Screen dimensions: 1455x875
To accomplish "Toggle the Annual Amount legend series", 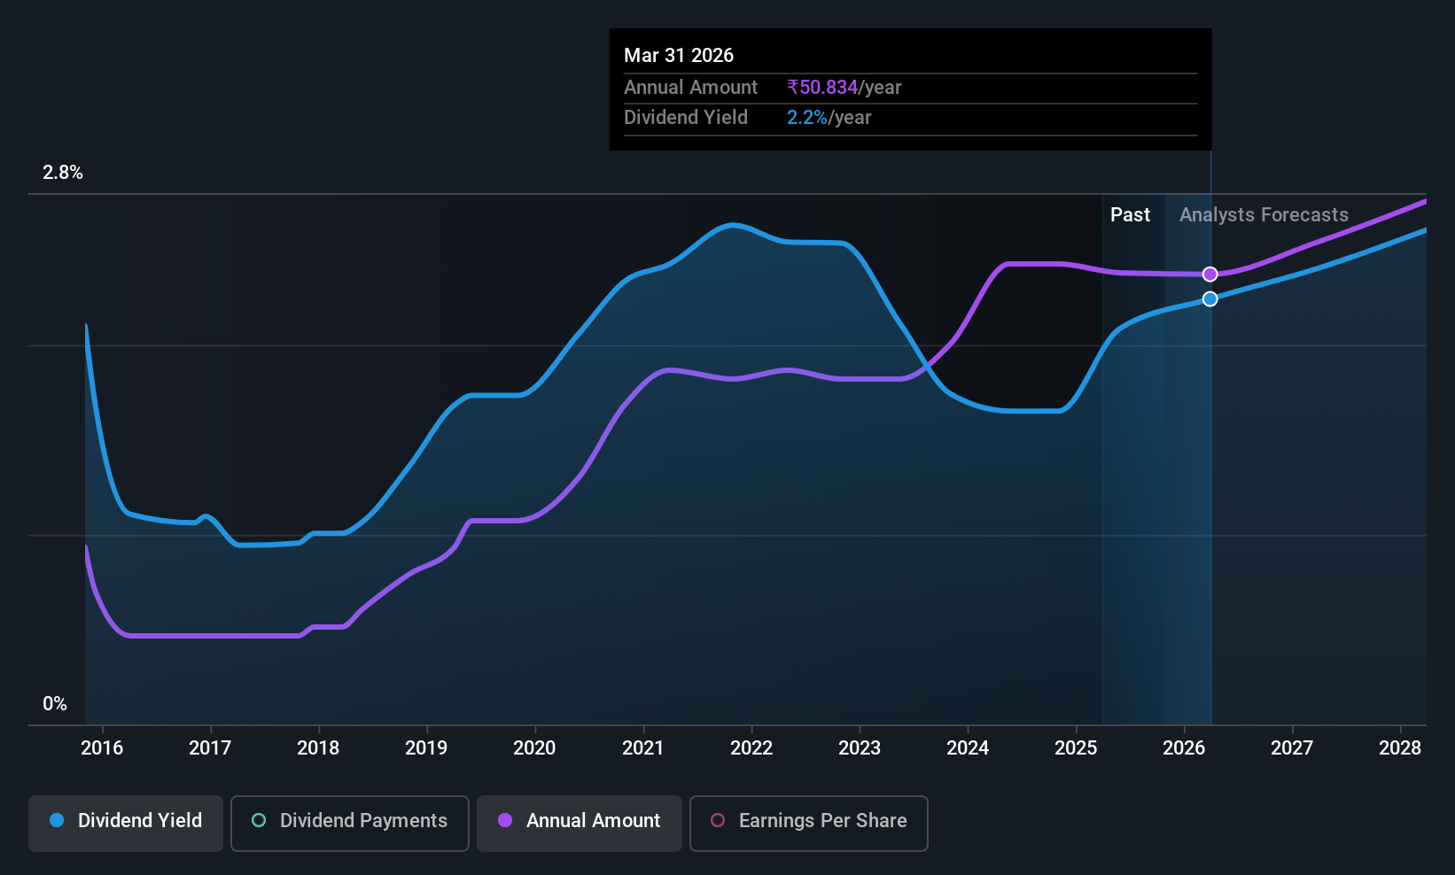I will [580, 824].
